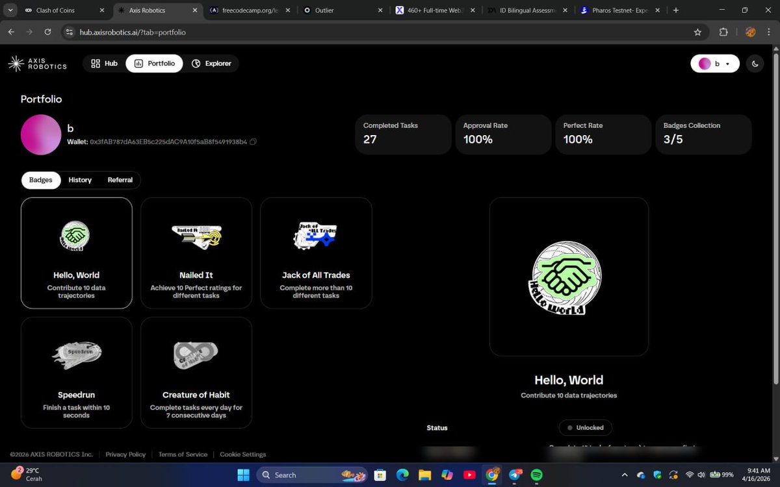Toggle dark mode moon icon
This screenshot has height=487, width=780.
point(755,64)
